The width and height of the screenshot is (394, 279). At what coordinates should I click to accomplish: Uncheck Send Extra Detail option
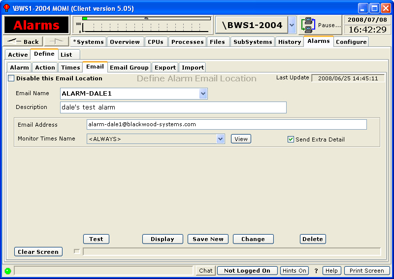coord(291,139)
